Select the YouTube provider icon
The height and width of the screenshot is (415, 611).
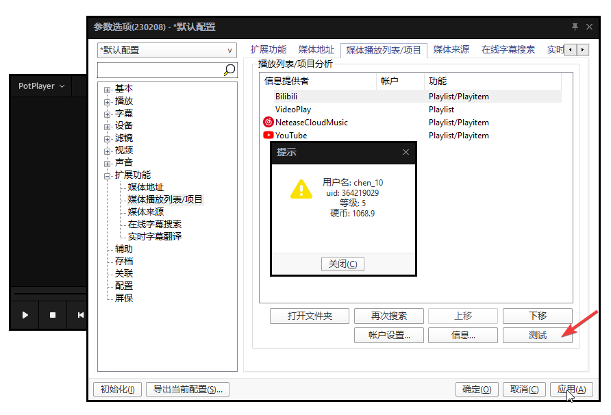pos(267,135)
